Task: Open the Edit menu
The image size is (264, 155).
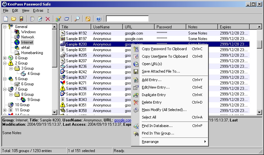Action: tap(15, 10)
